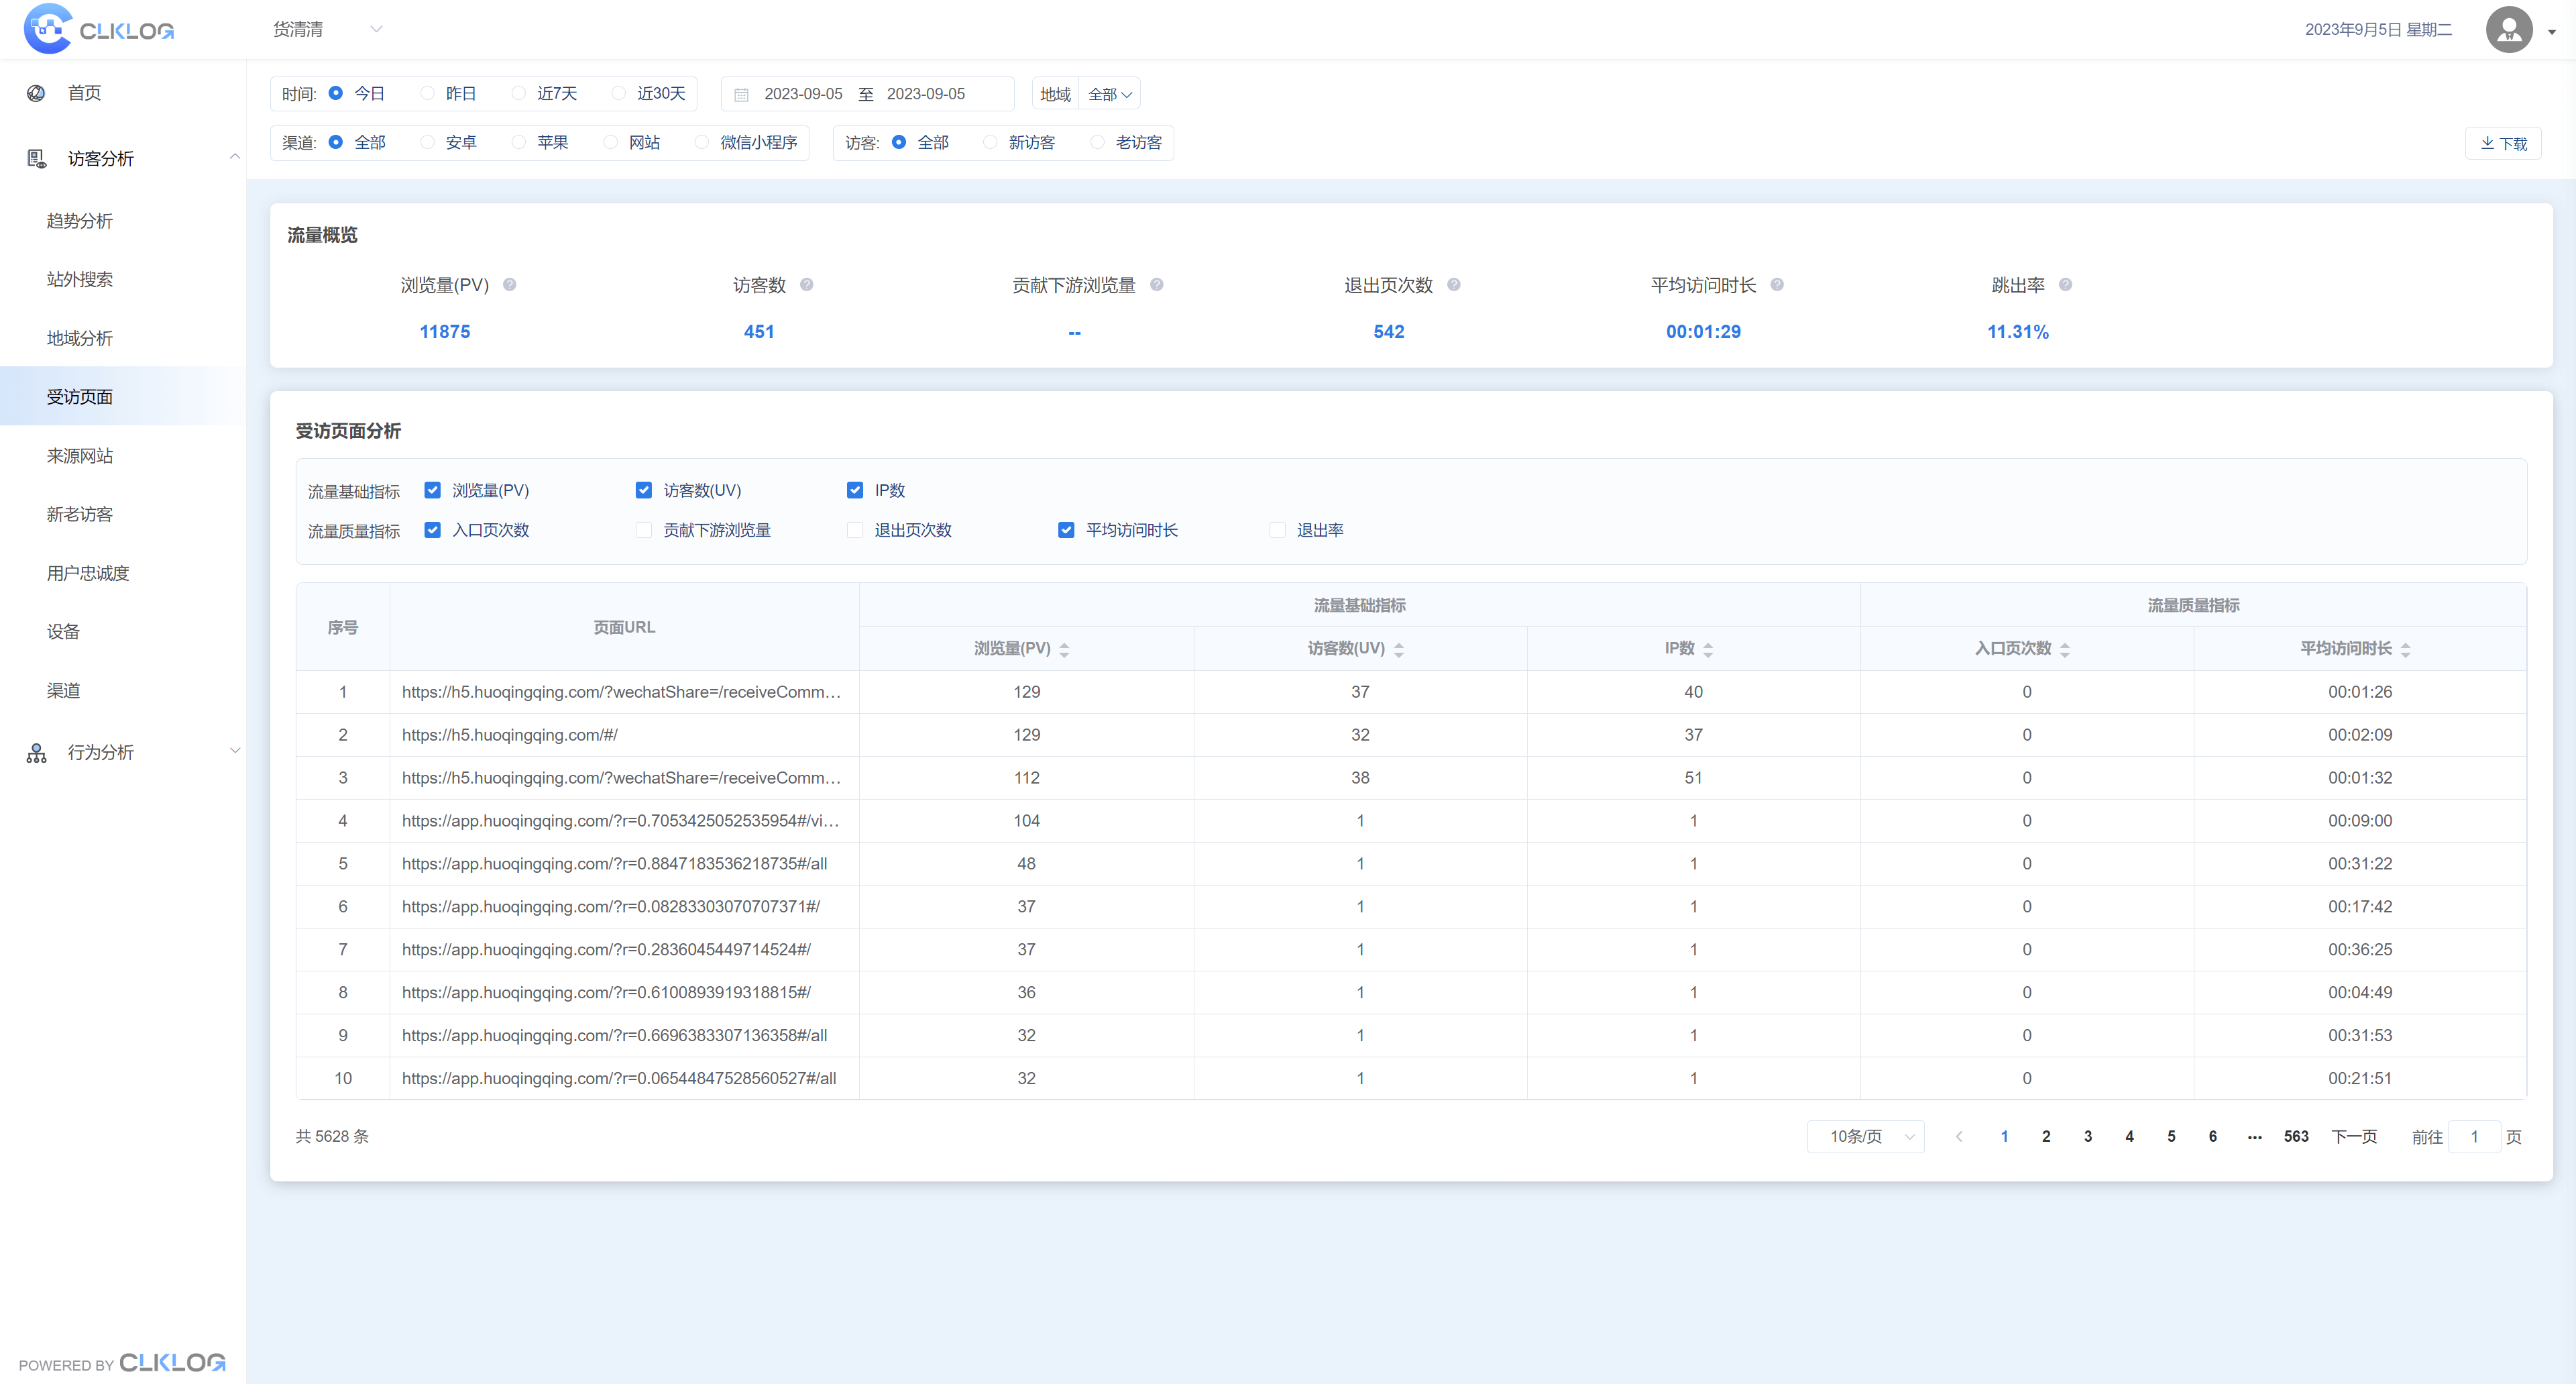Go to page 563 in pagination
2576x1384 pixels.
click(x=2296, y=1136)
